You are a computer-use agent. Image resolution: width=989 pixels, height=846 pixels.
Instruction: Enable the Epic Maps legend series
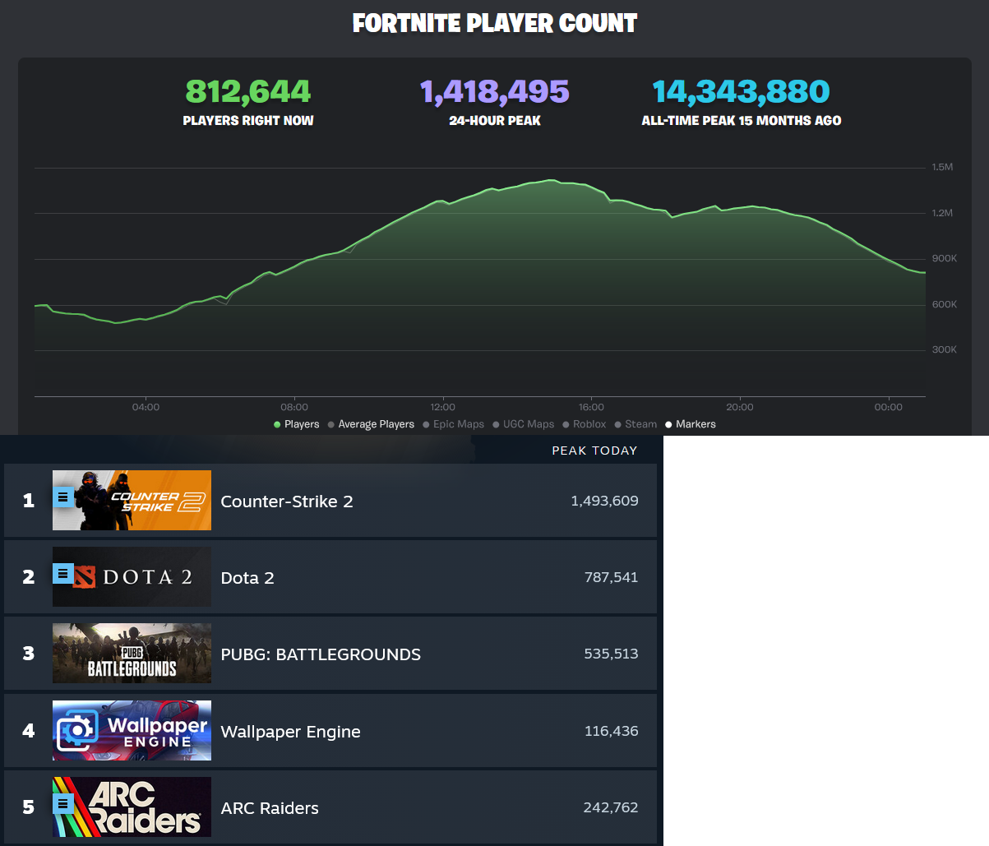(x=453, y=424)
